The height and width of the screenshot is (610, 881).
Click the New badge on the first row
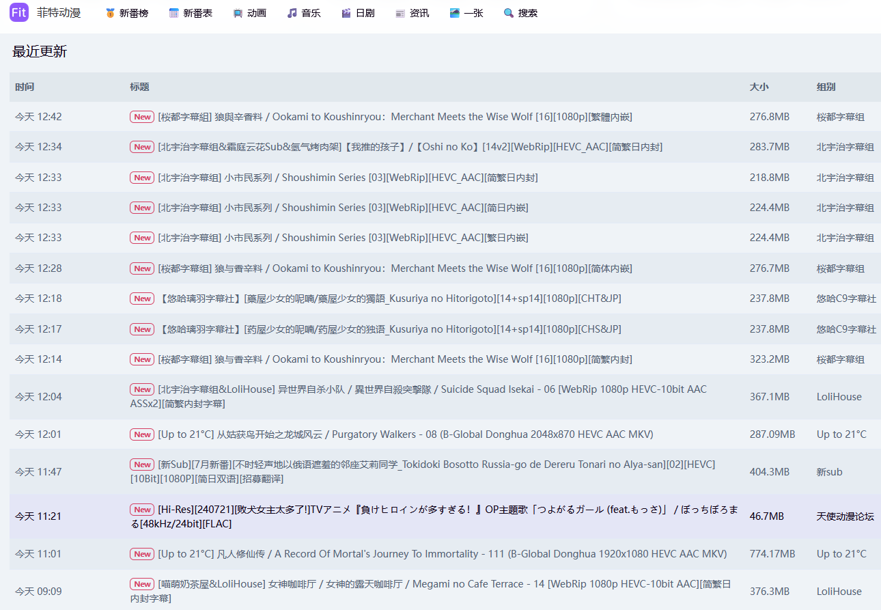pyautogui.click(x=142, y=116)
